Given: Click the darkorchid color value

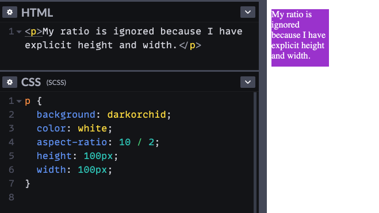Looking at the screenshot, I should (136, 115).
